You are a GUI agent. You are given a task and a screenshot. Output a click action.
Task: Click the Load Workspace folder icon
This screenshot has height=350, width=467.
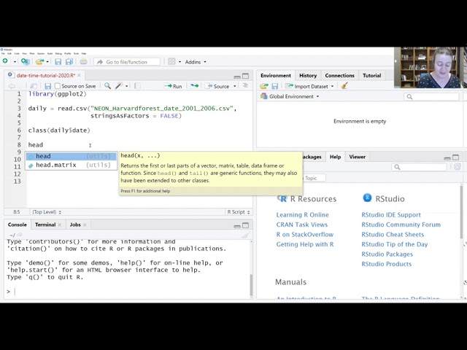[264, 86]
